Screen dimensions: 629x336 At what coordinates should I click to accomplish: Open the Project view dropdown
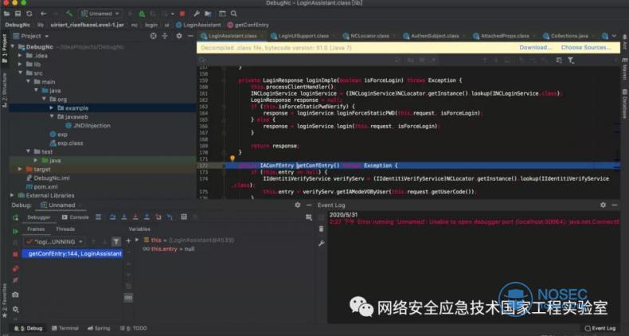[x=31, y=36]
